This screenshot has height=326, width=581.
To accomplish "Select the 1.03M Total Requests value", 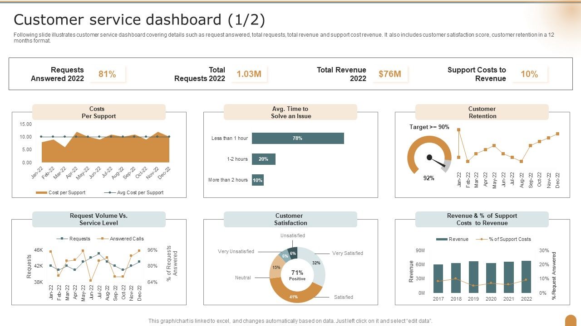I will [249, 74].
